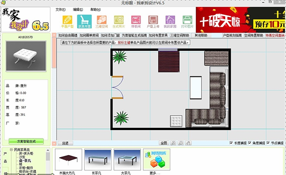
Task: Open the 如何画单房间 help tab
Action: 89,36
